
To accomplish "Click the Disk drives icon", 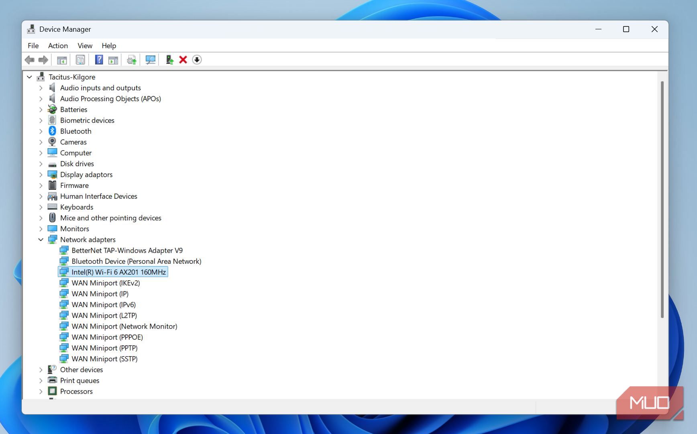I will (52, 164).
